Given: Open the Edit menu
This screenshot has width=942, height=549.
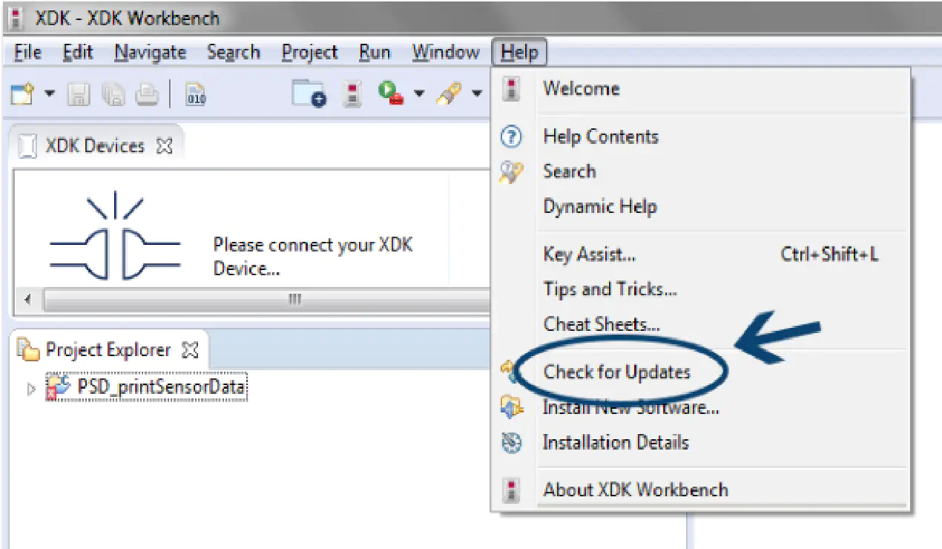Looking at the screenshot, I should 78,53.
